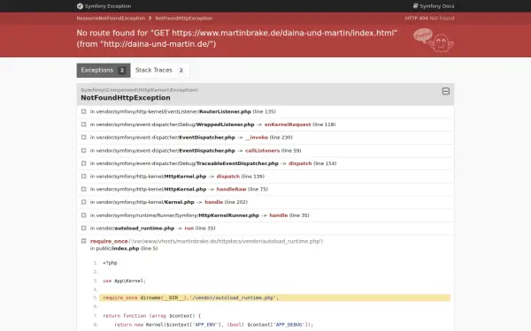Click the callListeners method name

click(263, 150)
